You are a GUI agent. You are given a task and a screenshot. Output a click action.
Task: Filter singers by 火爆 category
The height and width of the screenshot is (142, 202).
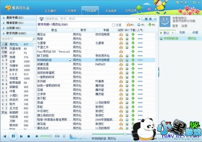pyautogui.click(x=4, y=44)
